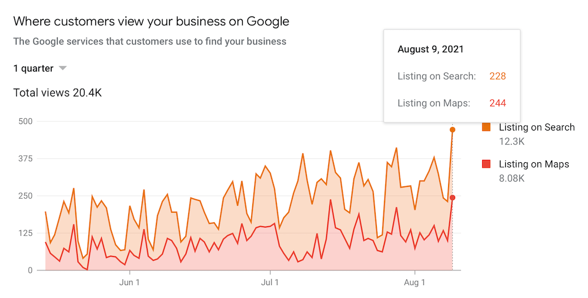Select the Listing on Search legend label

click(x=537, y=127)
